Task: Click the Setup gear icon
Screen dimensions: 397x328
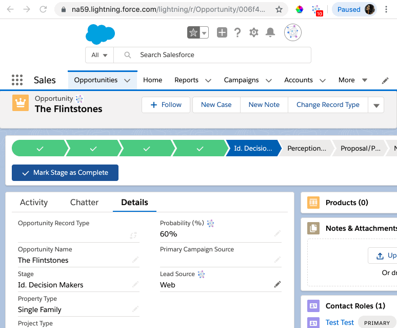Action: 254,32
